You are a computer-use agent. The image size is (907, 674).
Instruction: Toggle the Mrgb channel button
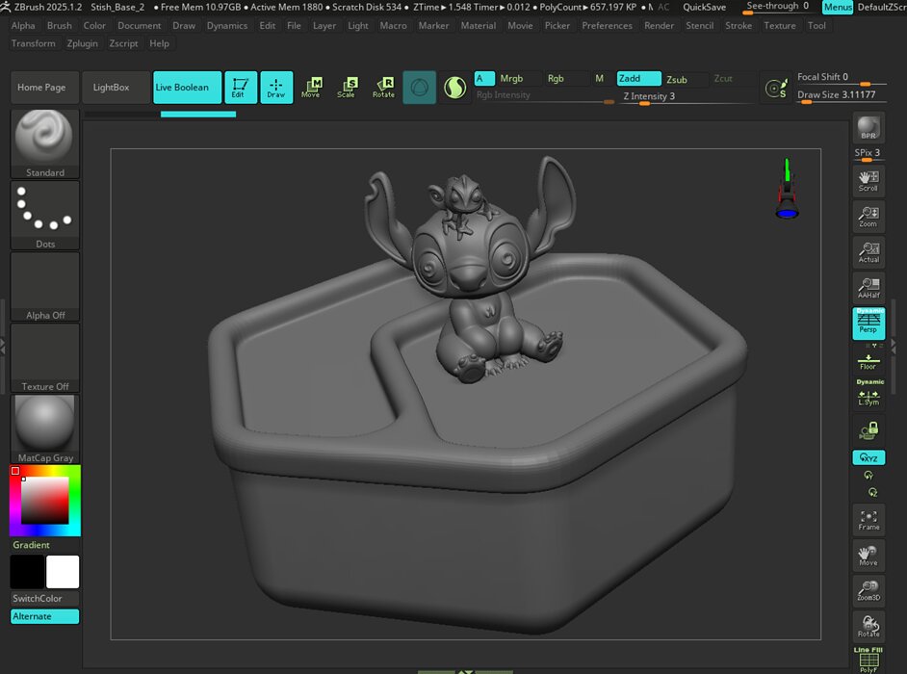pyautogui.click(x=518, y=79)
